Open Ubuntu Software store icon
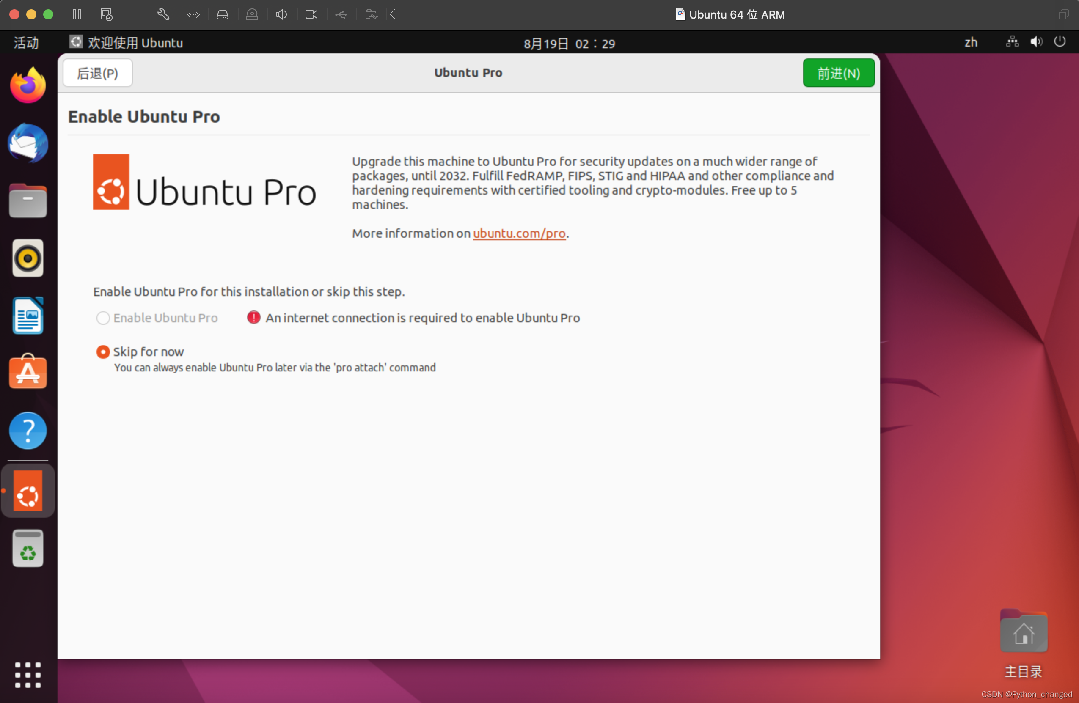The image size is (1079, 703). [28, 373]
